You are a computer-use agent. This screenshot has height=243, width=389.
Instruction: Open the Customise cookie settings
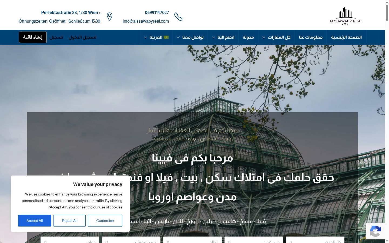coord(105,221)
